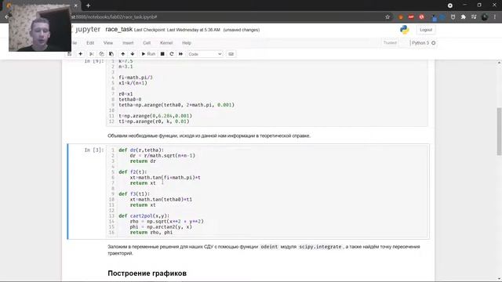
Task: Cut selected cells with scissors icon
Action: (92, 54)
